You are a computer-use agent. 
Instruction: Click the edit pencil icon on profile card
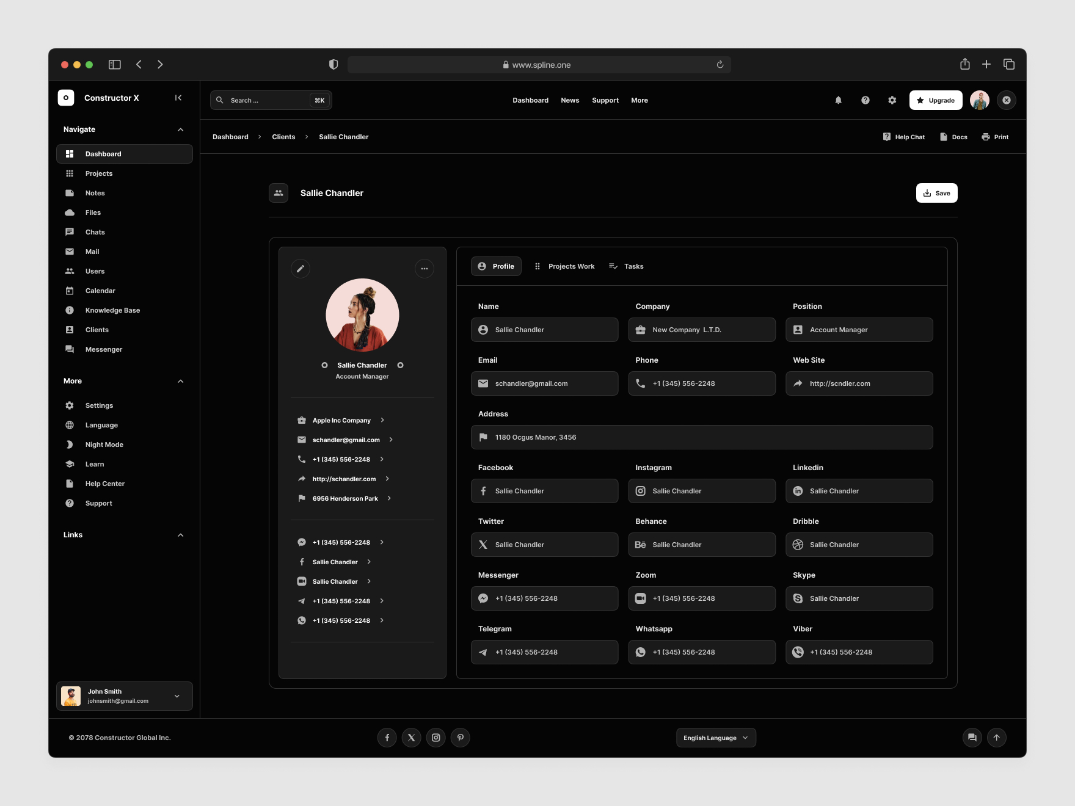(x=301, y=269)
